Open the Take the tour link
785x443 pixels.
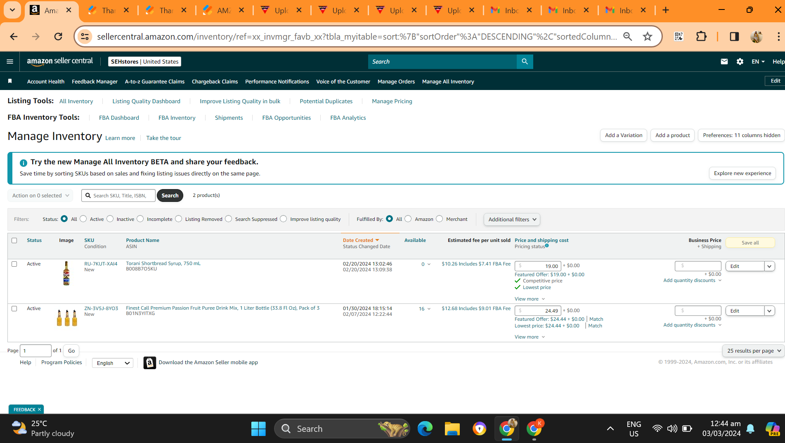click(163, 138)
